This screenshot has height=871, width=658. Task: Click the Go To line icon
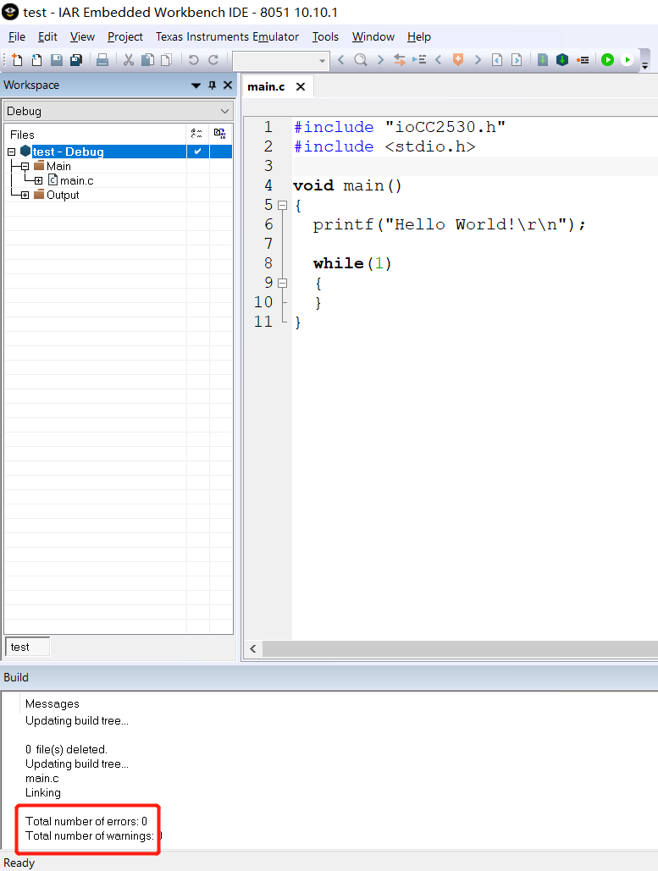[419, 59]
